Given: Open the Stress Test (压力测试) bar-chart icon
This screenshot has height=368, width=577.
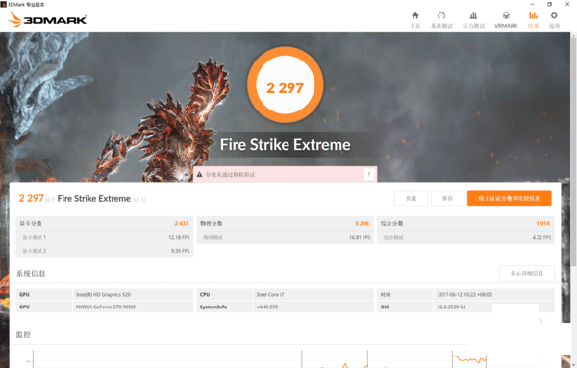Looking at the screenshot, I should tap(473, 15).
